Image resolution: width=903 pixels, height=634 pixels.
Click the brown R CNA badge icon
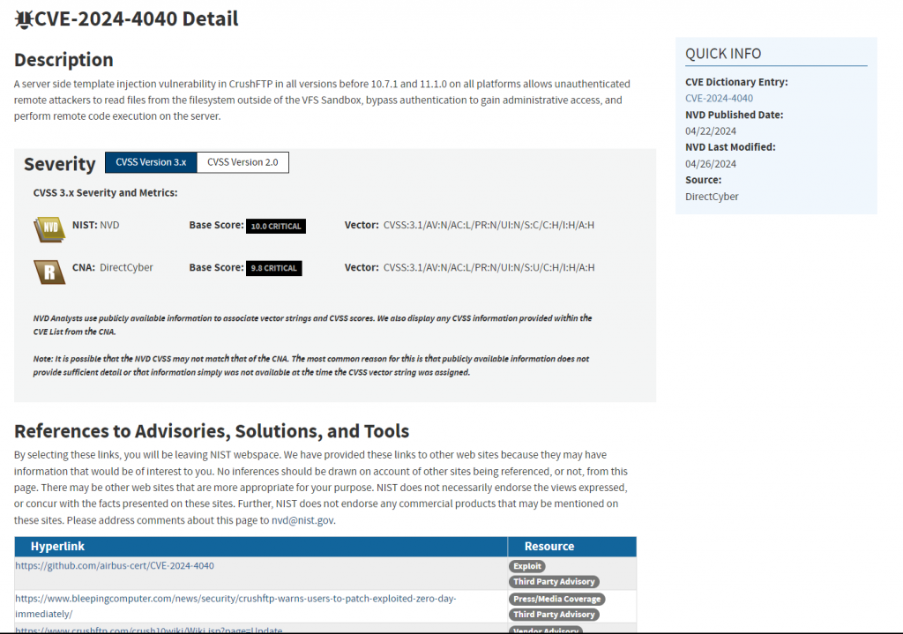49,272
